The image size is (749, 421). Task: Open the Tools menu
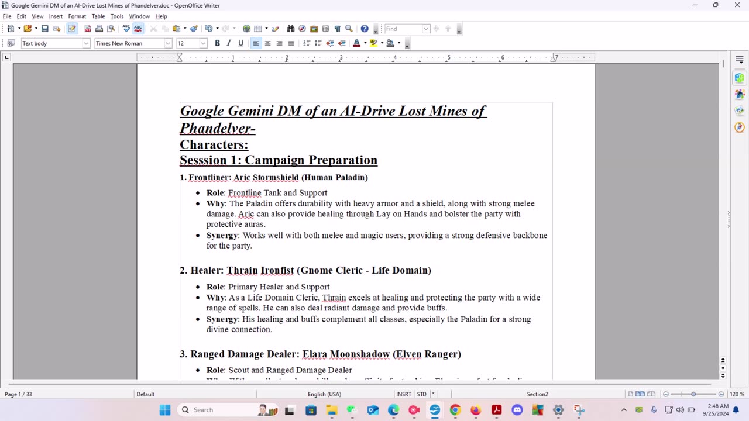[x=117, y=16]
